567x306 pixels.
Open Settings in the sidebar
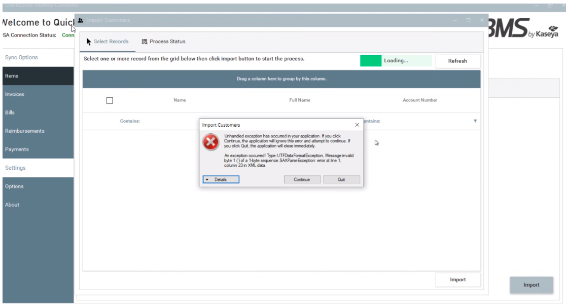click(x=38, y=168)
